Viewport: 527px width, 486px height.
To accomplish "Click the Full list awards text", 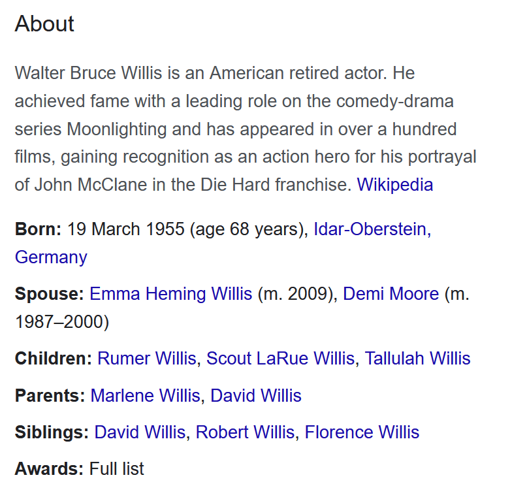I will (x=117, y=468).
